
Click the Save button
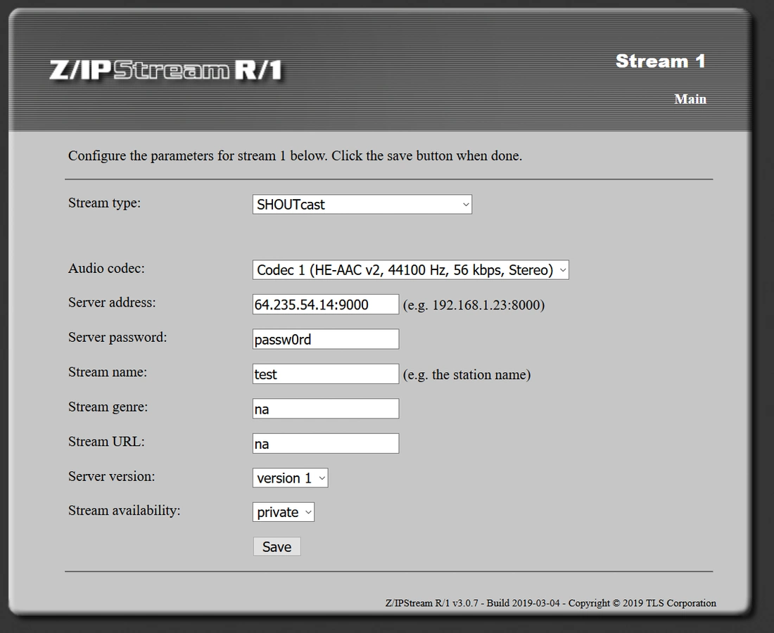277,546
